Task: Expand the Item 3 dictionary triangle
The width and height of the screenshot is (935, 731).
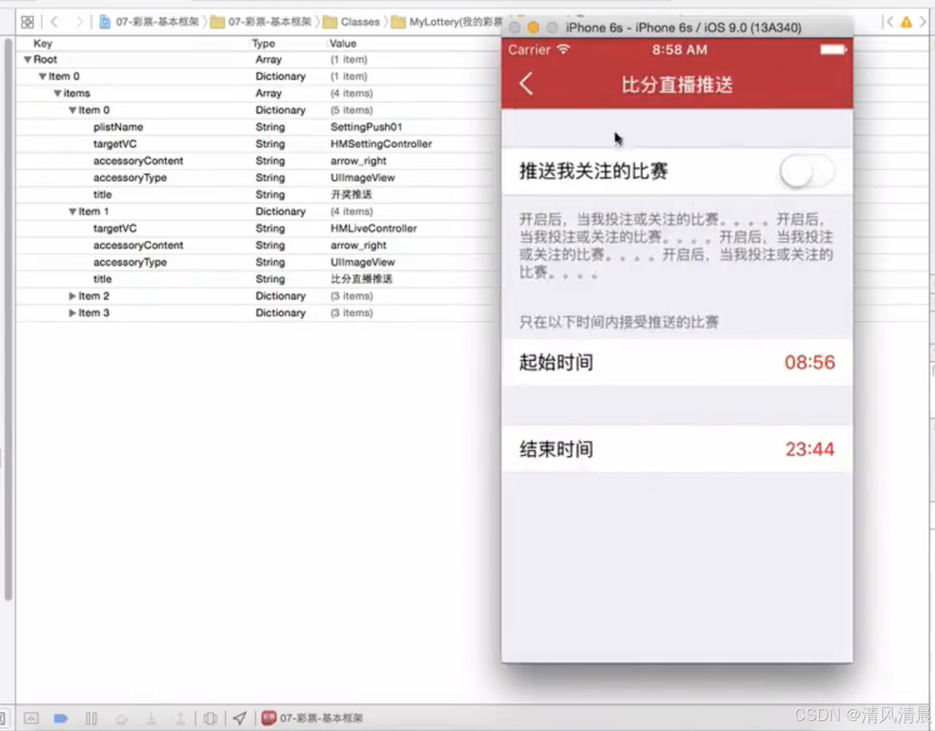Action: click(x=72, y=313)
